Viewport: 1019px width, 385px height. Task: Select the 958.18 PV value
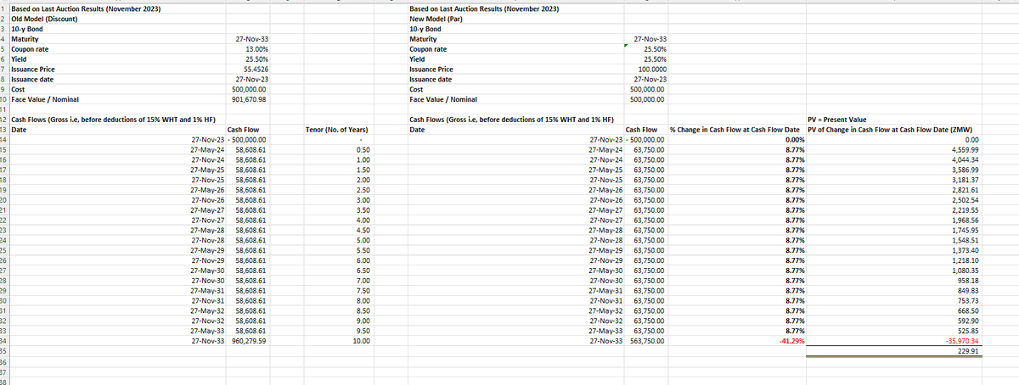click(x=968, y=280)
